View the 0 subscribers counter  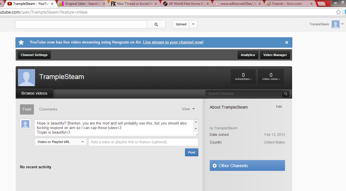click(243, 76)
